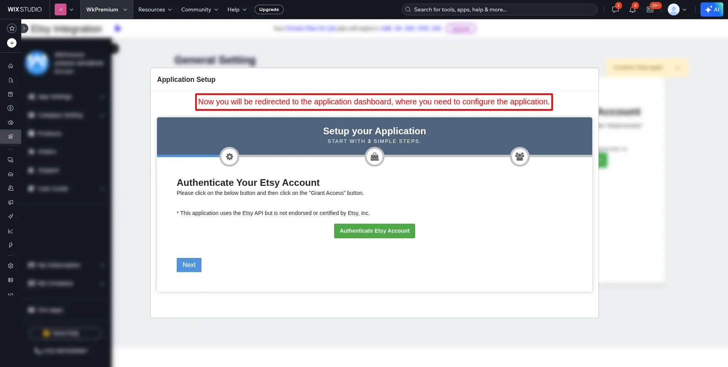Click the gear step in Setup your Application
This screenshot has height=367, width=728.
(229, 156)
